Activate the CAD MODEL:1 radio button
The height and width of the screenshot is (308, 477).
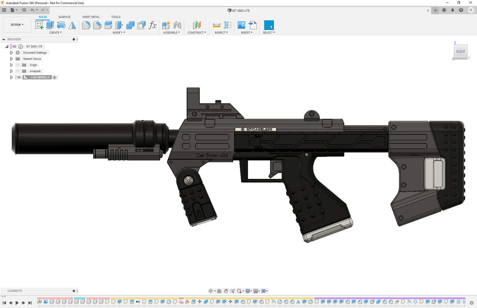pyautogui.click(x=55, y=77)
